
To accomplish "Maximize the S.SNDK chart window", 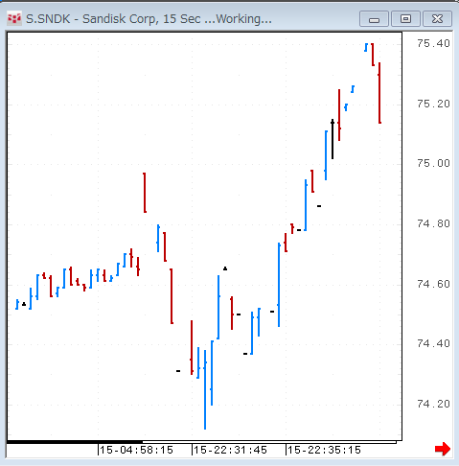I will [x=405, y=19].
